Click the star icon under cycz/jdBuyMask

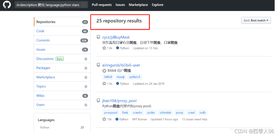(x=104, y=48)
